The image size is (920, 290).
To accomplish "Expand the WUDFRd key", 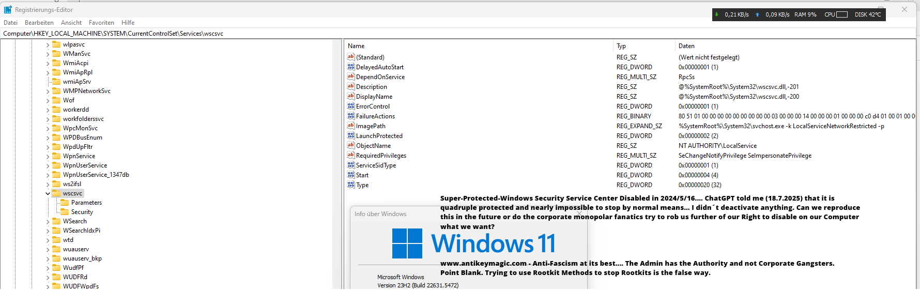I will pyautogui.click(x=48, y=277).
